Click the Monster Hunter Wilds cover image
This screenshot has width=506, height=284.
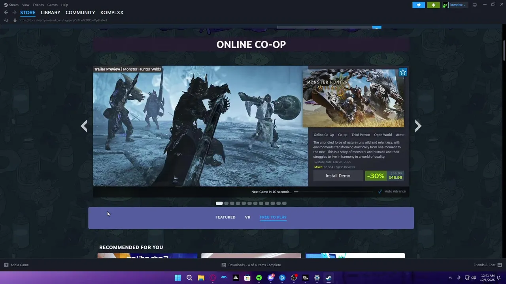tap(353, 99)
